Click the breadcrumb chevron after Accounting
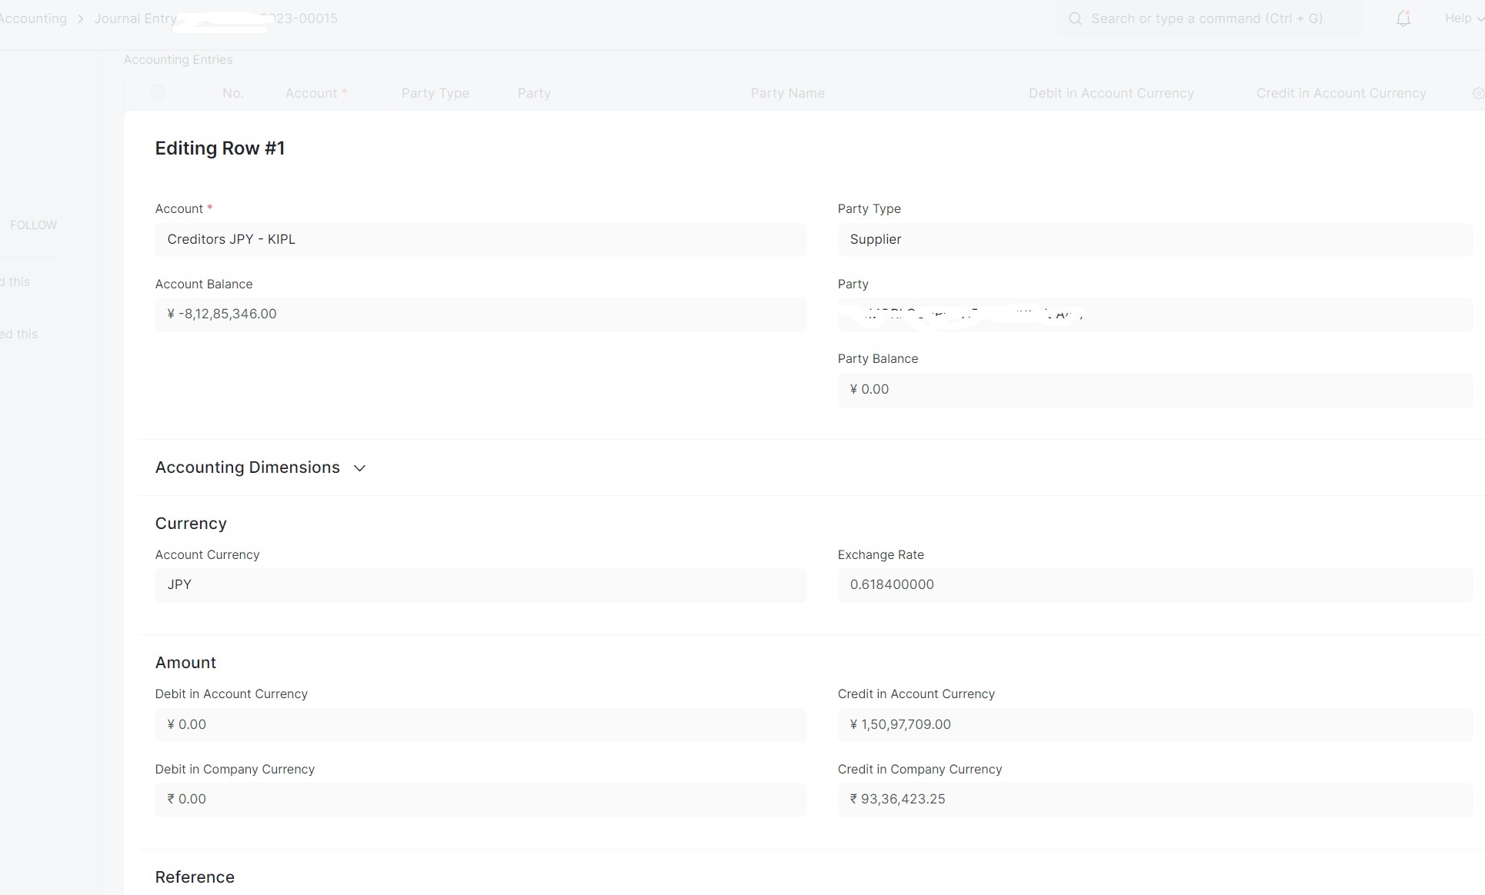The height and width of the screenshot is (895, 1485). (x=81, y=18)
